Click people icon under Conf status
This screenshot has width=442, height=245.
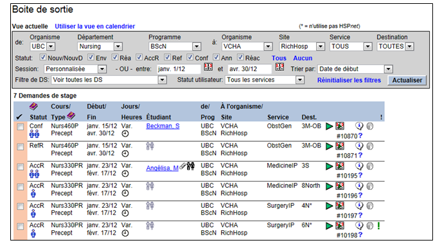click(x=35, y=135)
